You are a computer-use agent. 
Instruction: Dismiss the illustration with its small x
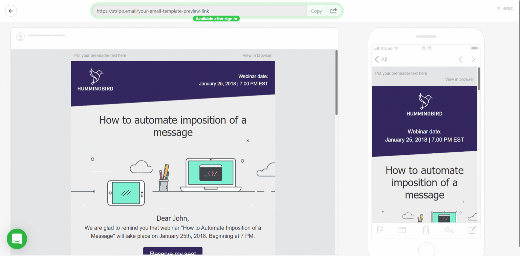(x=247, y=140)
